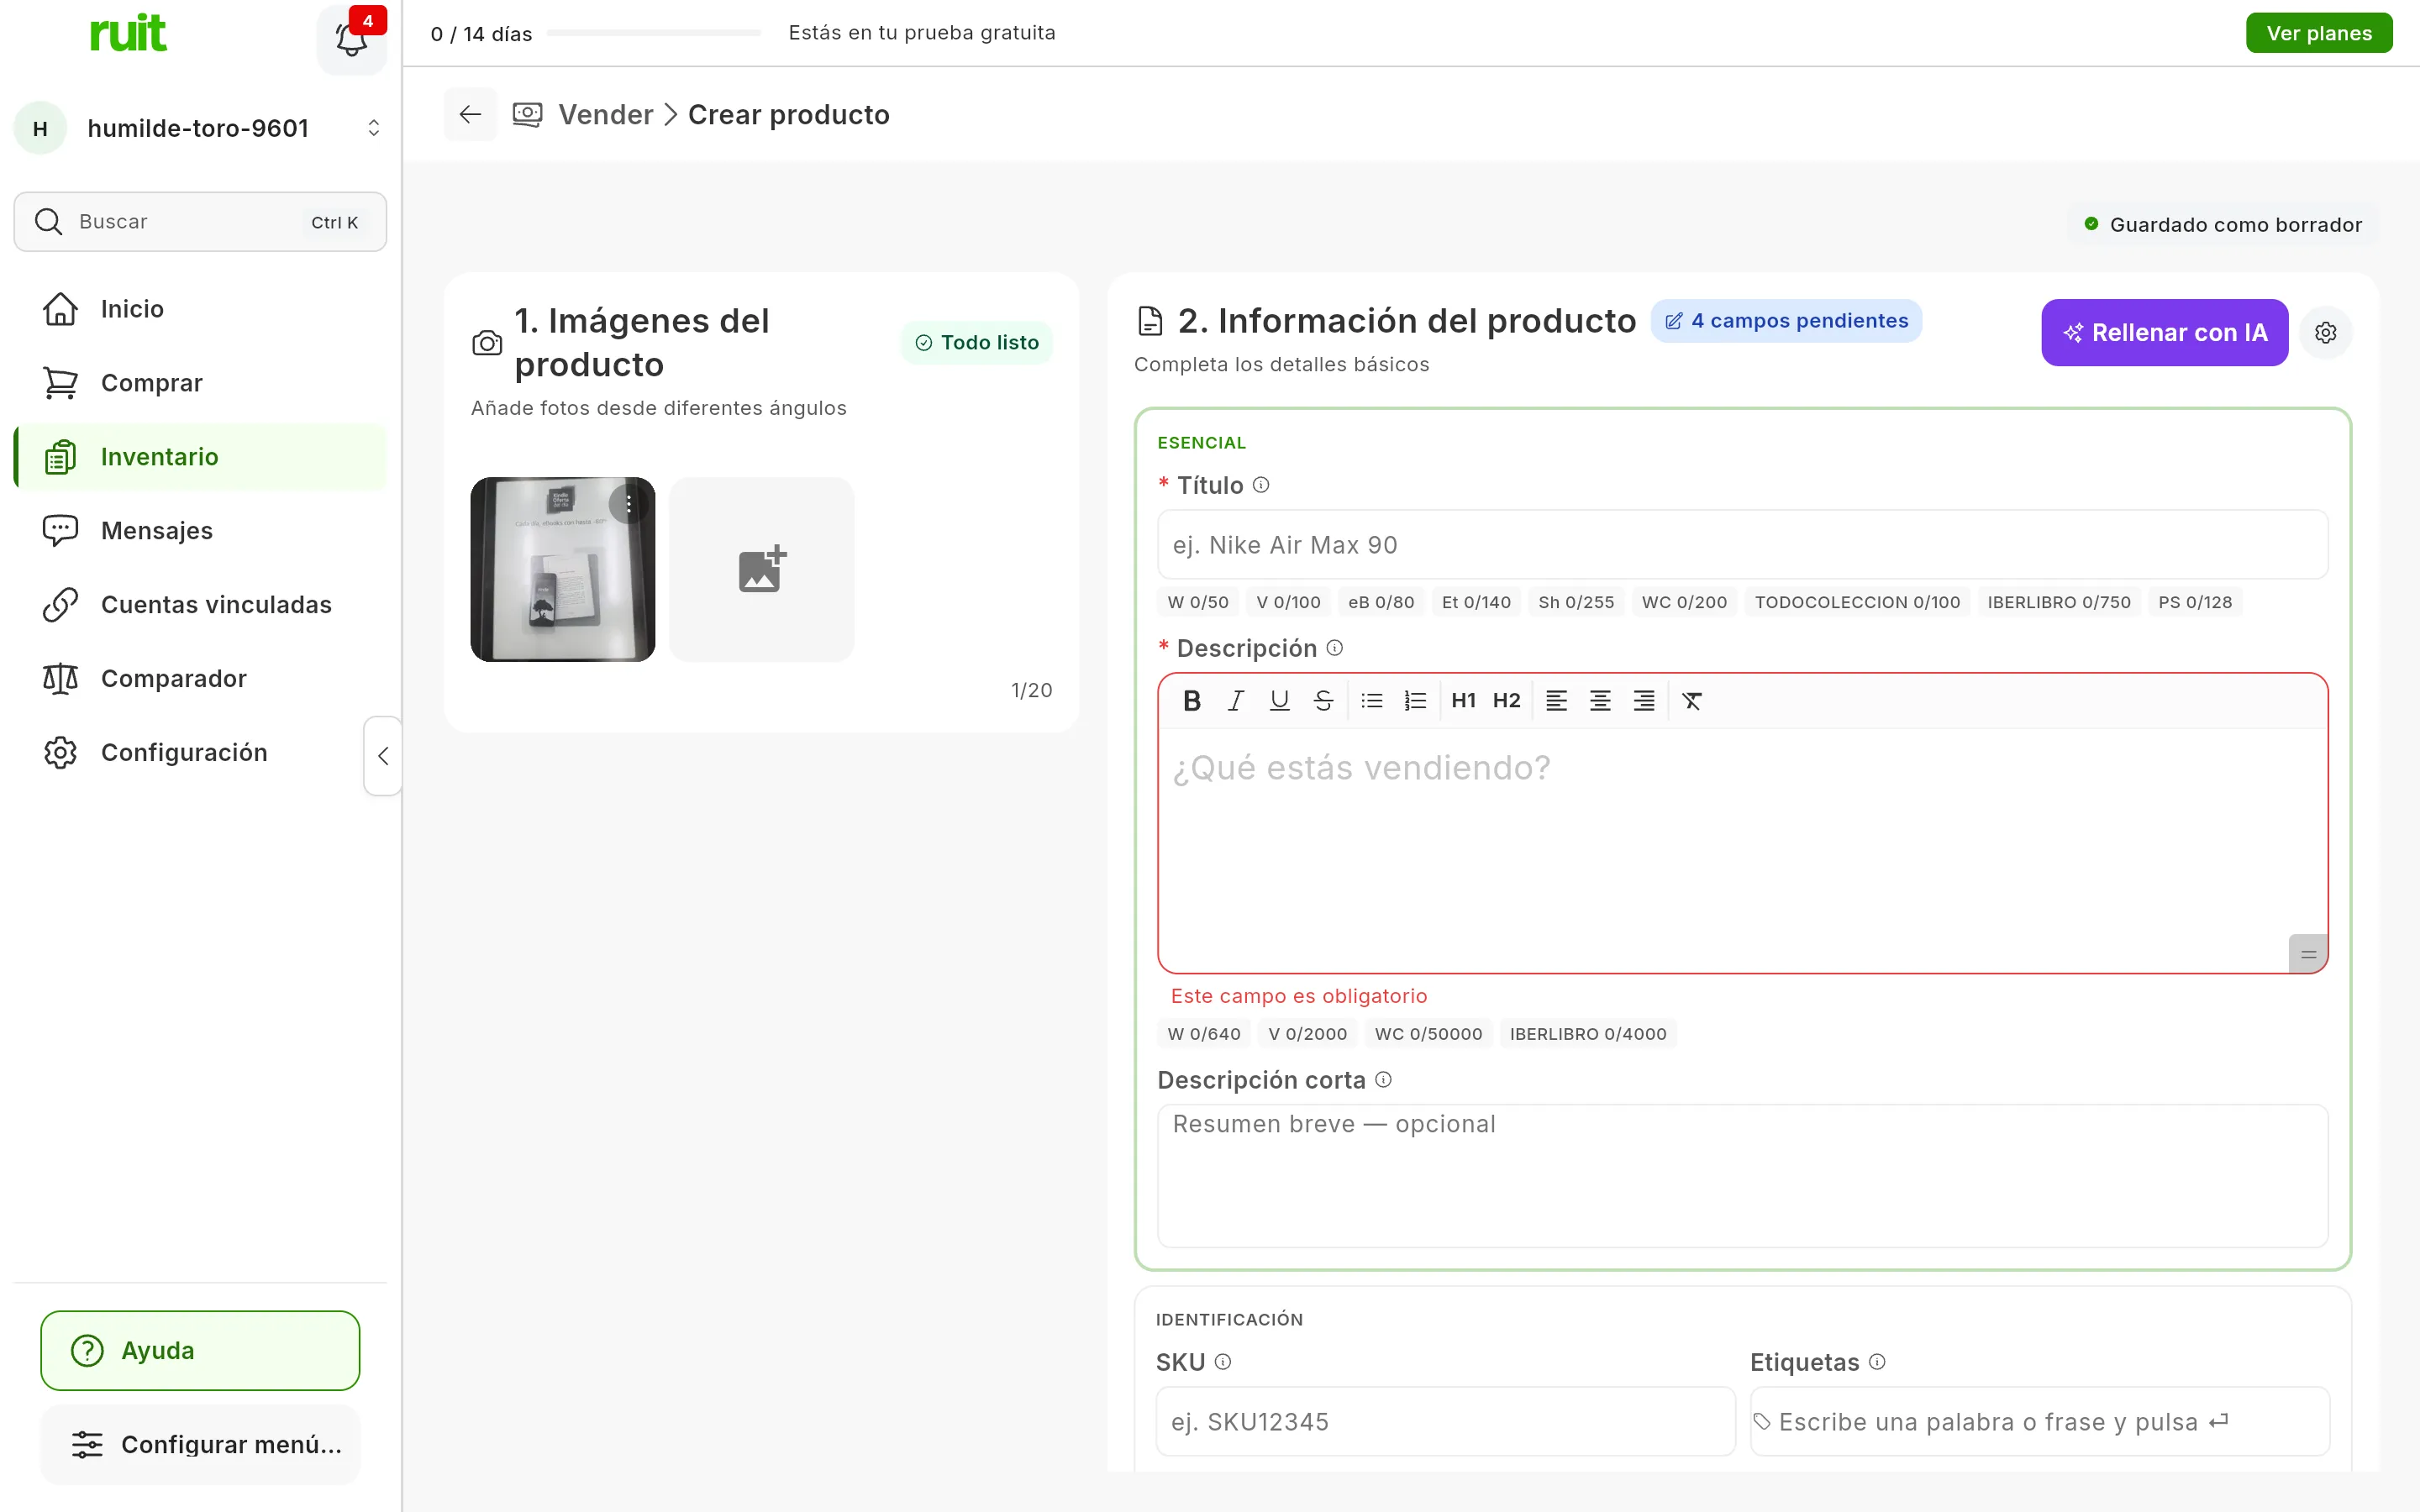Toggle underline formatting in description
The height and width of the screenshot is (1512, 2420).
pos(1279,701)
